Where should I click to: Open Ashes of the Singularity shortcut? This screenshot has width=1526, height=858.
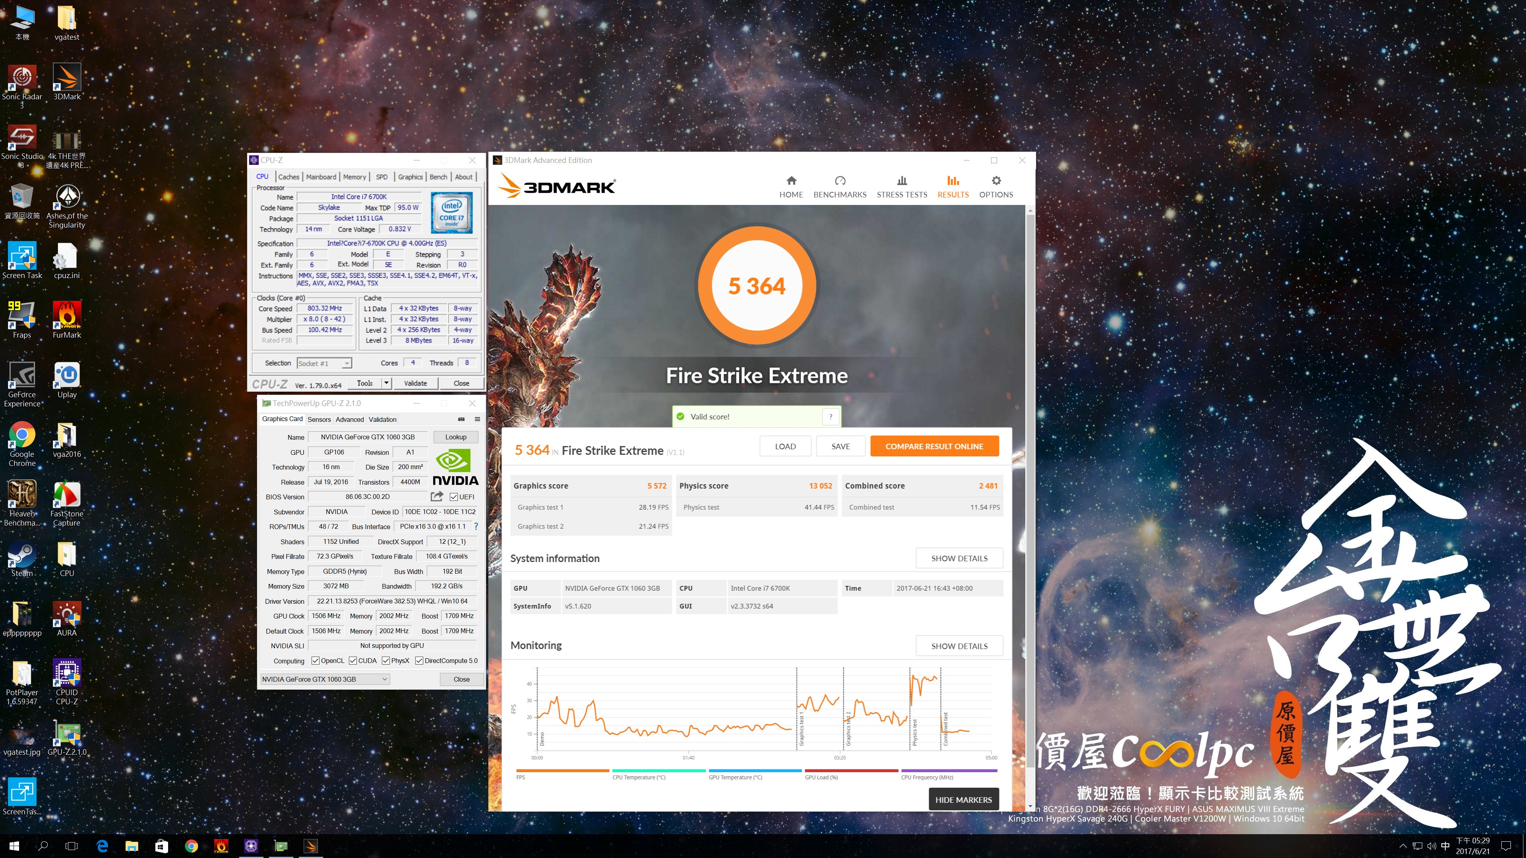(67, 205)
